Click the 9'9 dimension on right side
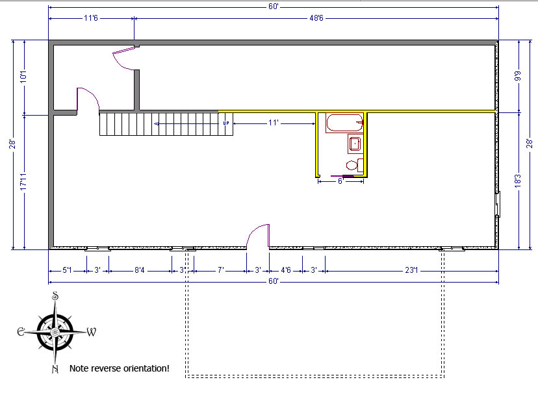Screen dimensions: 538x393 [518, 75]
